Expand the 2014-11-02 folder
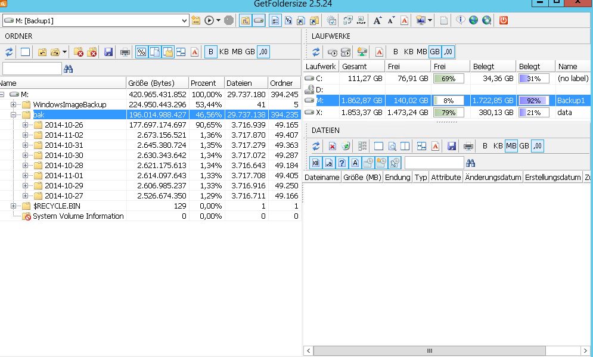This screenshot has height=357, width=593. point(26,135)
